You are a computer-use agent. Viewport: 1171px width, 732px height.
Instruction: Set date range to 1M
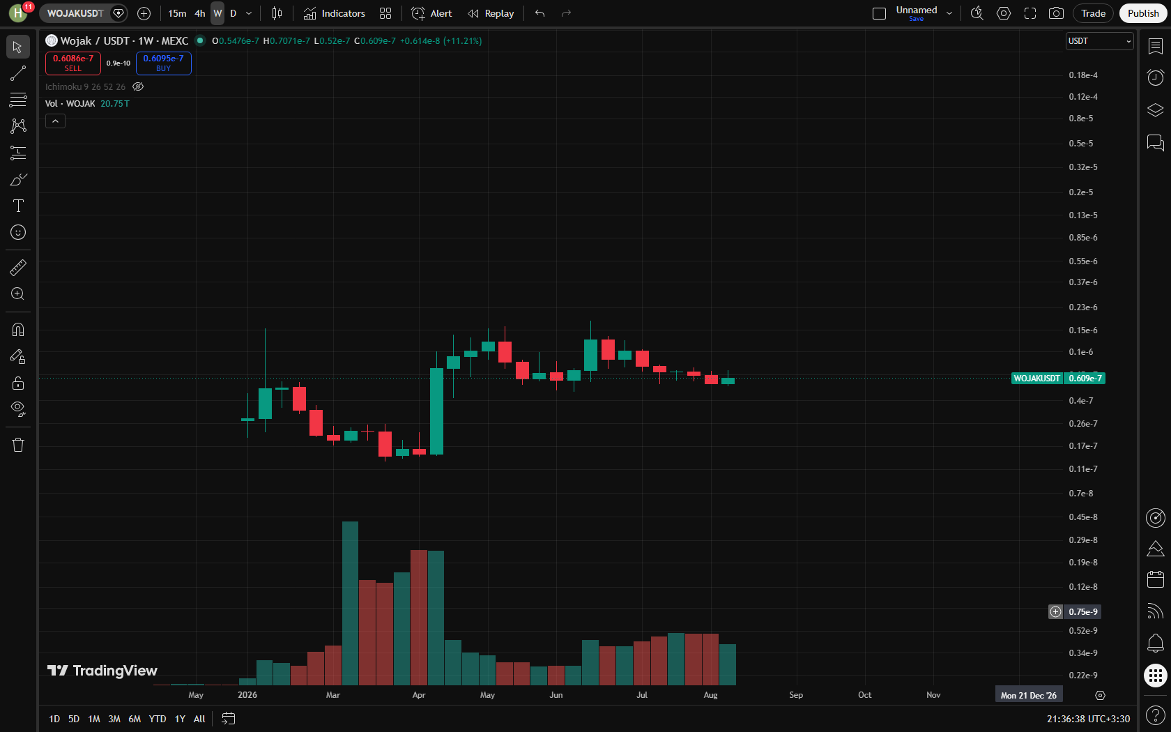[x=94, y=719]
